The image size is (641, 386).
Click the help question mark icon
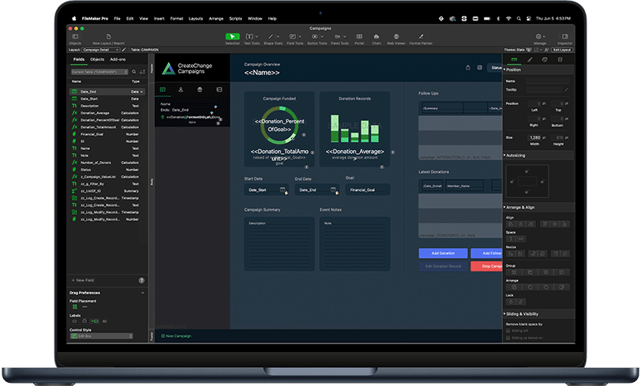pyautogui.click(x=141, y=280)
